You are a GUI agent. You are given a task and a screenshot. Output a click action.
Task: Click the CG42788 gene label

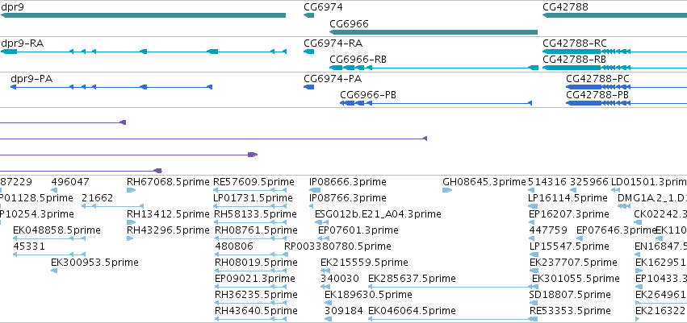pos(565,7)
